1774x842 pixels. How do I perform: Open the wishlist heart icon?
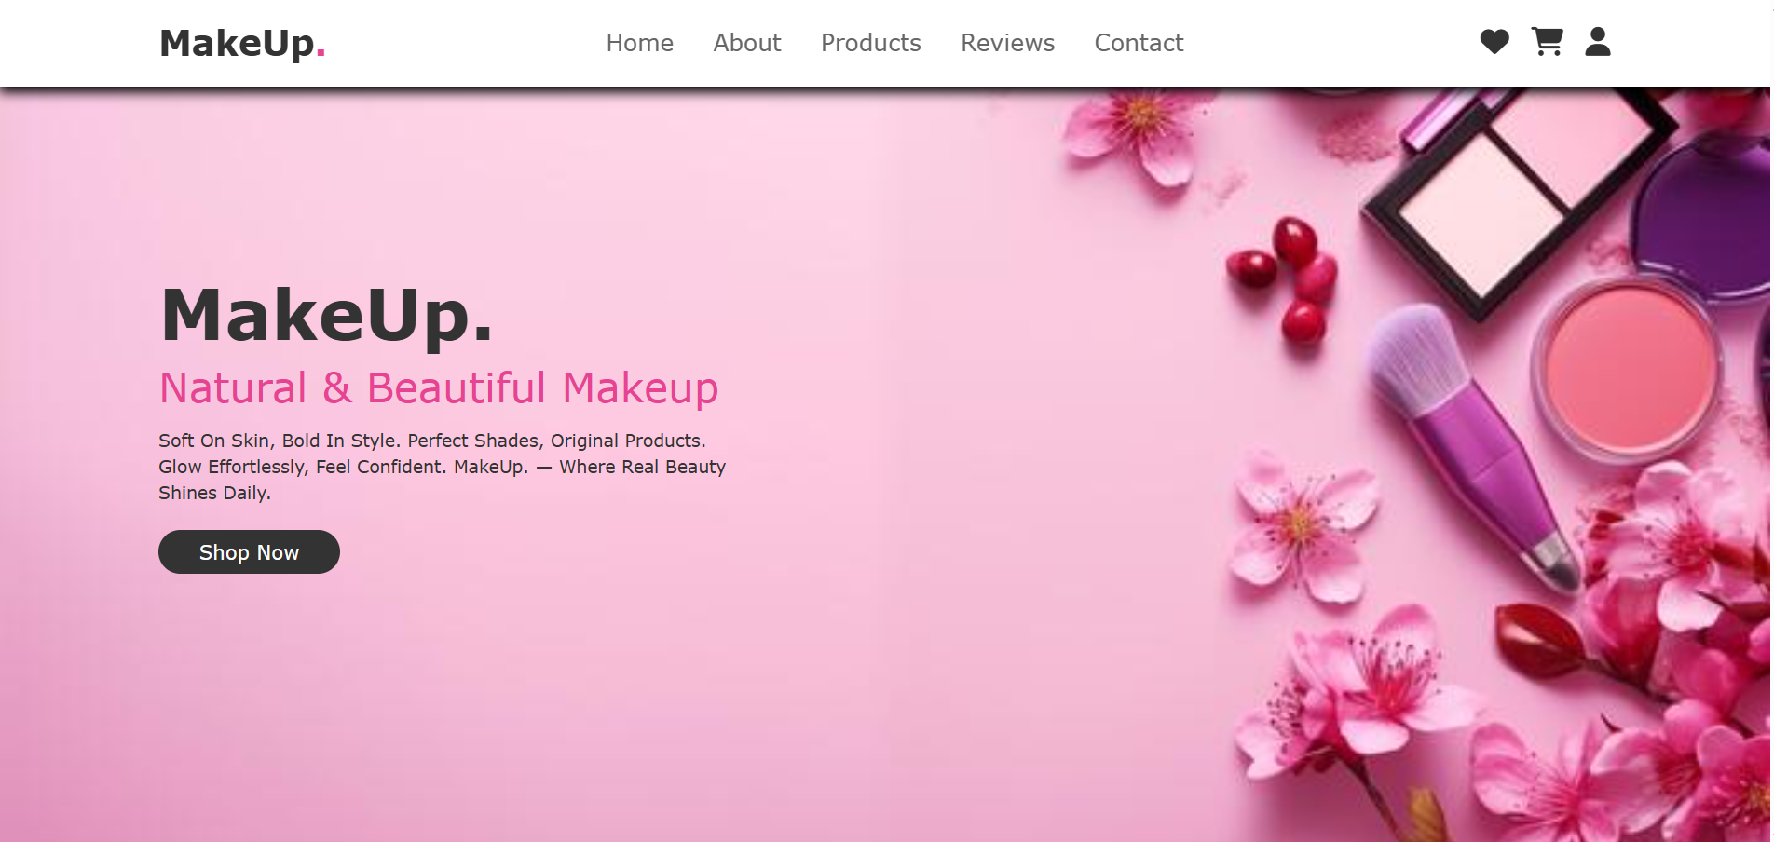pyautogui.click(x=1494, y=42)
